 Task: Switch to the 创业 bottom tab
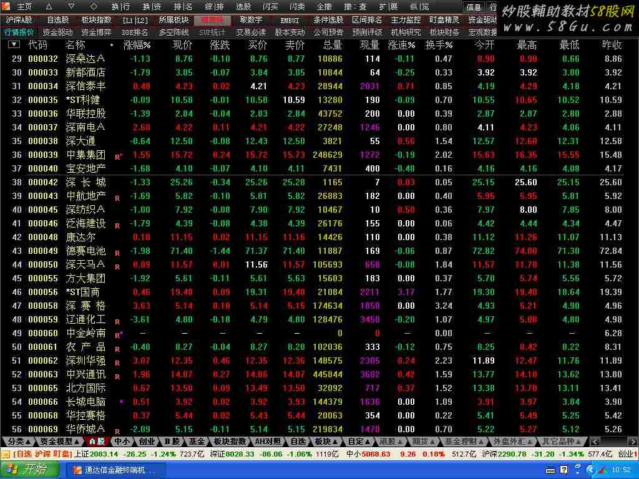point(147,441)
